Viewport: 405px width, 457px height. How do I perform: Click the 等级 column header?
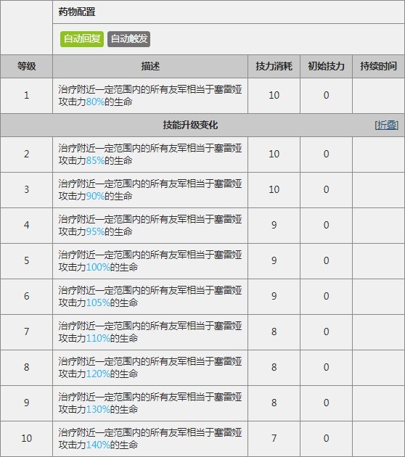tap(27, 66)
